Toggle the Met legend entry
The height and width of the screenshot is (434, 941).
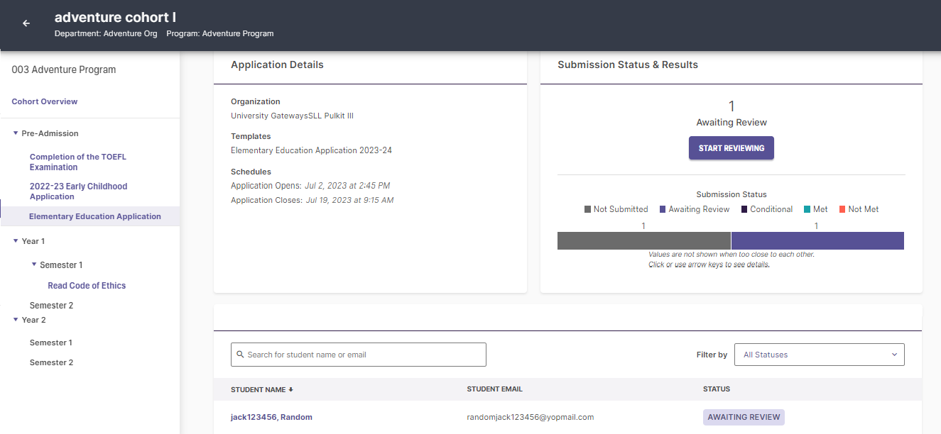(x=816, y=209)
